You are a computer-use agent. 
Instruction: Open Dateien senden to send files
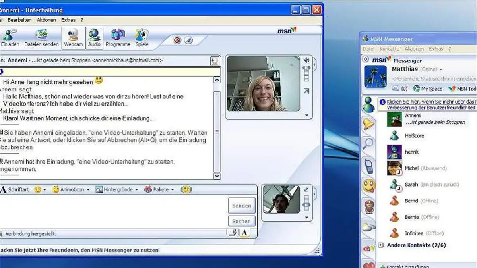click(x=41, y=38)
